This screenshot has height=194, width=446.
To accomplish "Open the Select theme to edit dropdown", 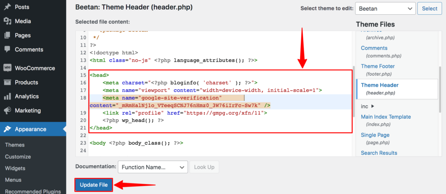I will (x=385, y=9).
